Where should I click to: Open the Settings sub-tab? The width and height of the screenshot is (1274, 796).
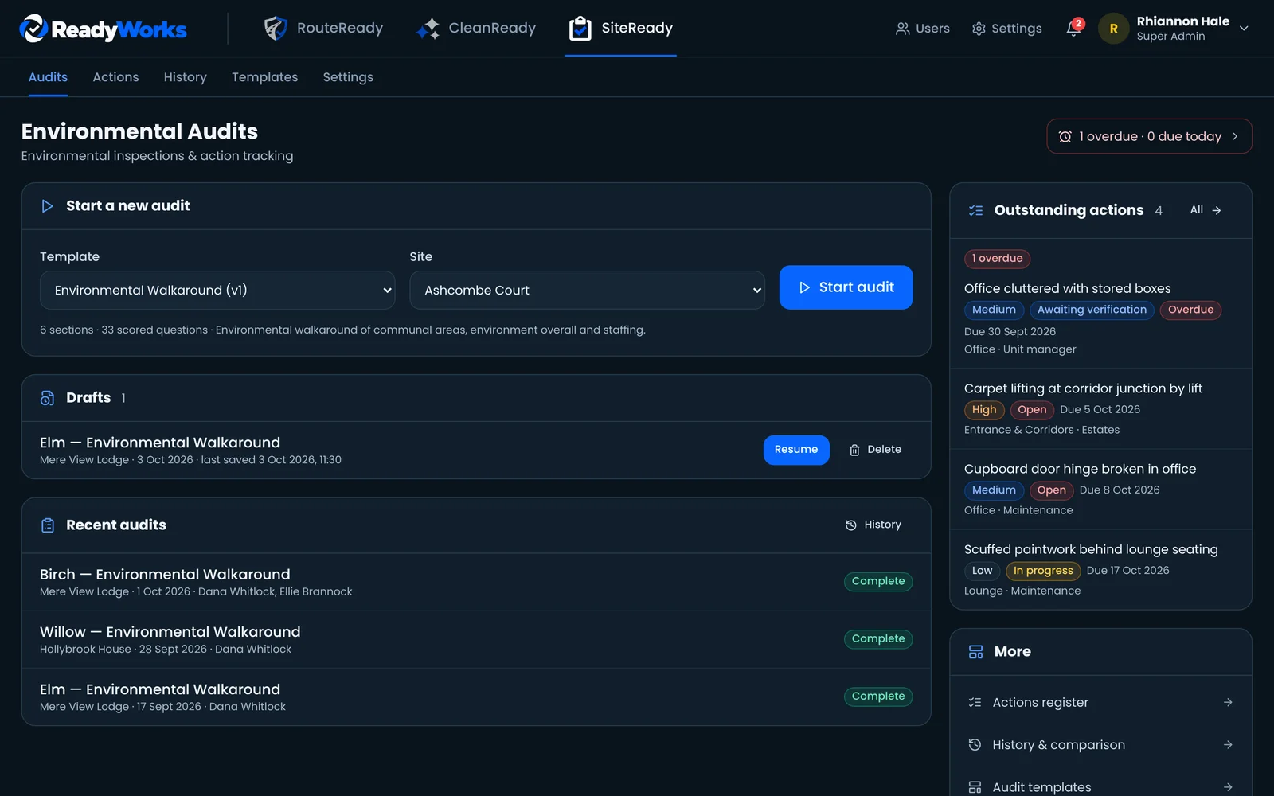tap(348, 77)
